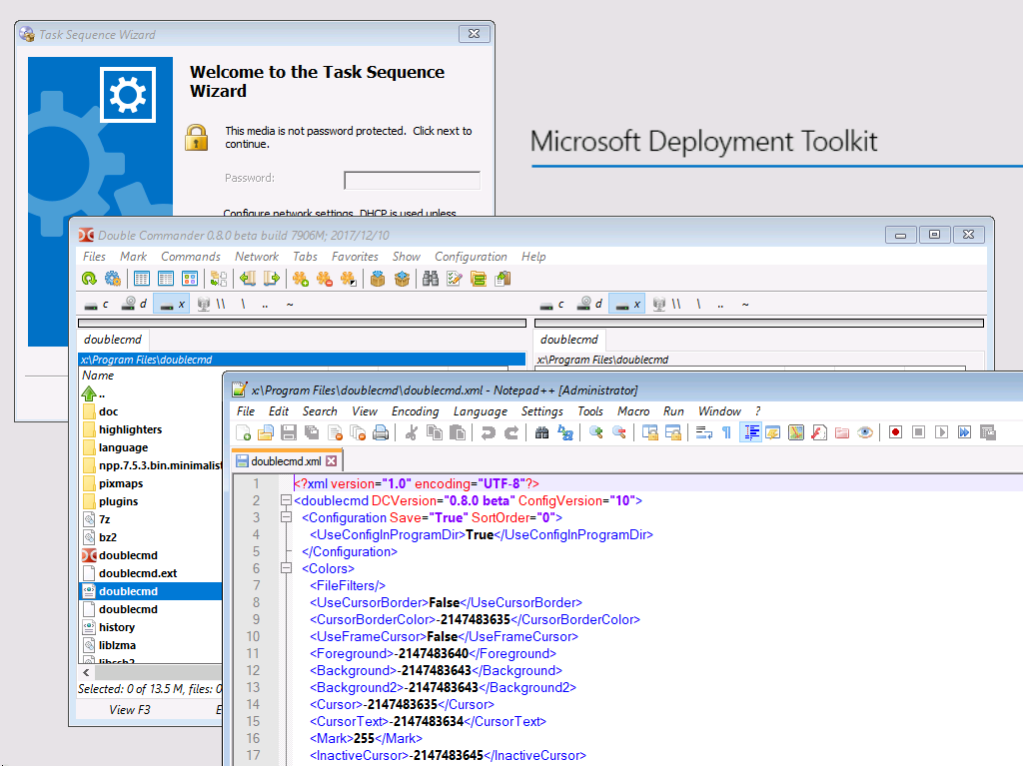The height and width of the screenshot is (766, 1023).
Task: Click left panel network drive button
Action: point(212,304)
